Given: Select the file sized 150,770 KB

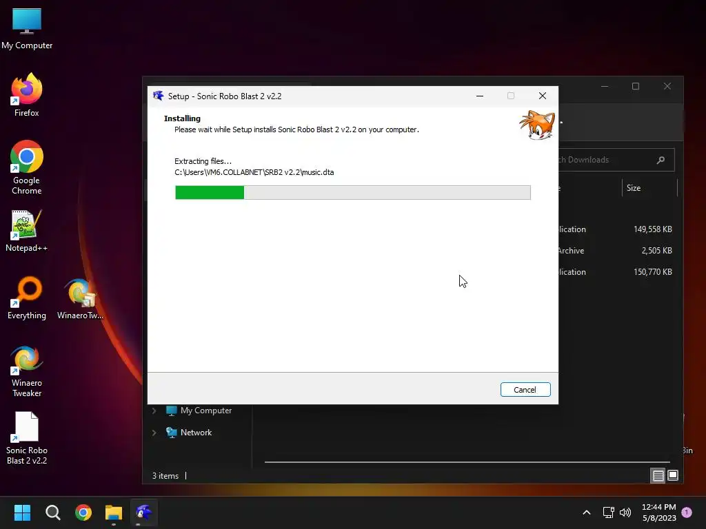Looking at the screenshot, I should pos(652,271).
